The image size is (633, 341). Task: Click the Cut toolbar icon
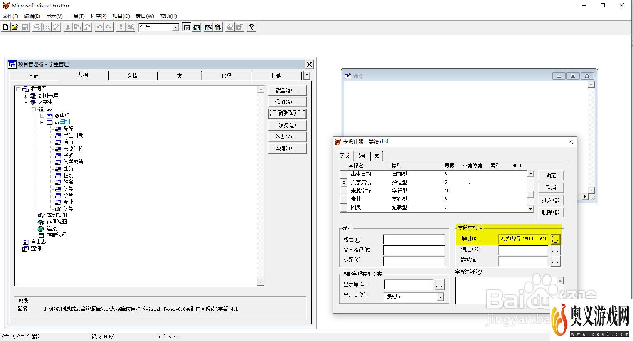[68, 27]
